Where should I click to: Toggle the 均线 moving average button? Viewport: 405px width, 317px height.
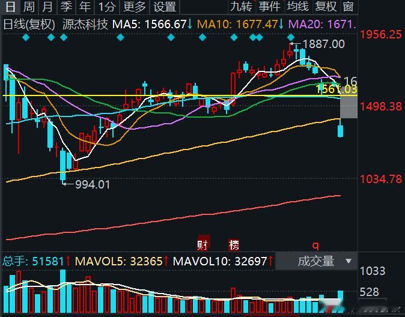pyautogui.click(x=298, y=6)
